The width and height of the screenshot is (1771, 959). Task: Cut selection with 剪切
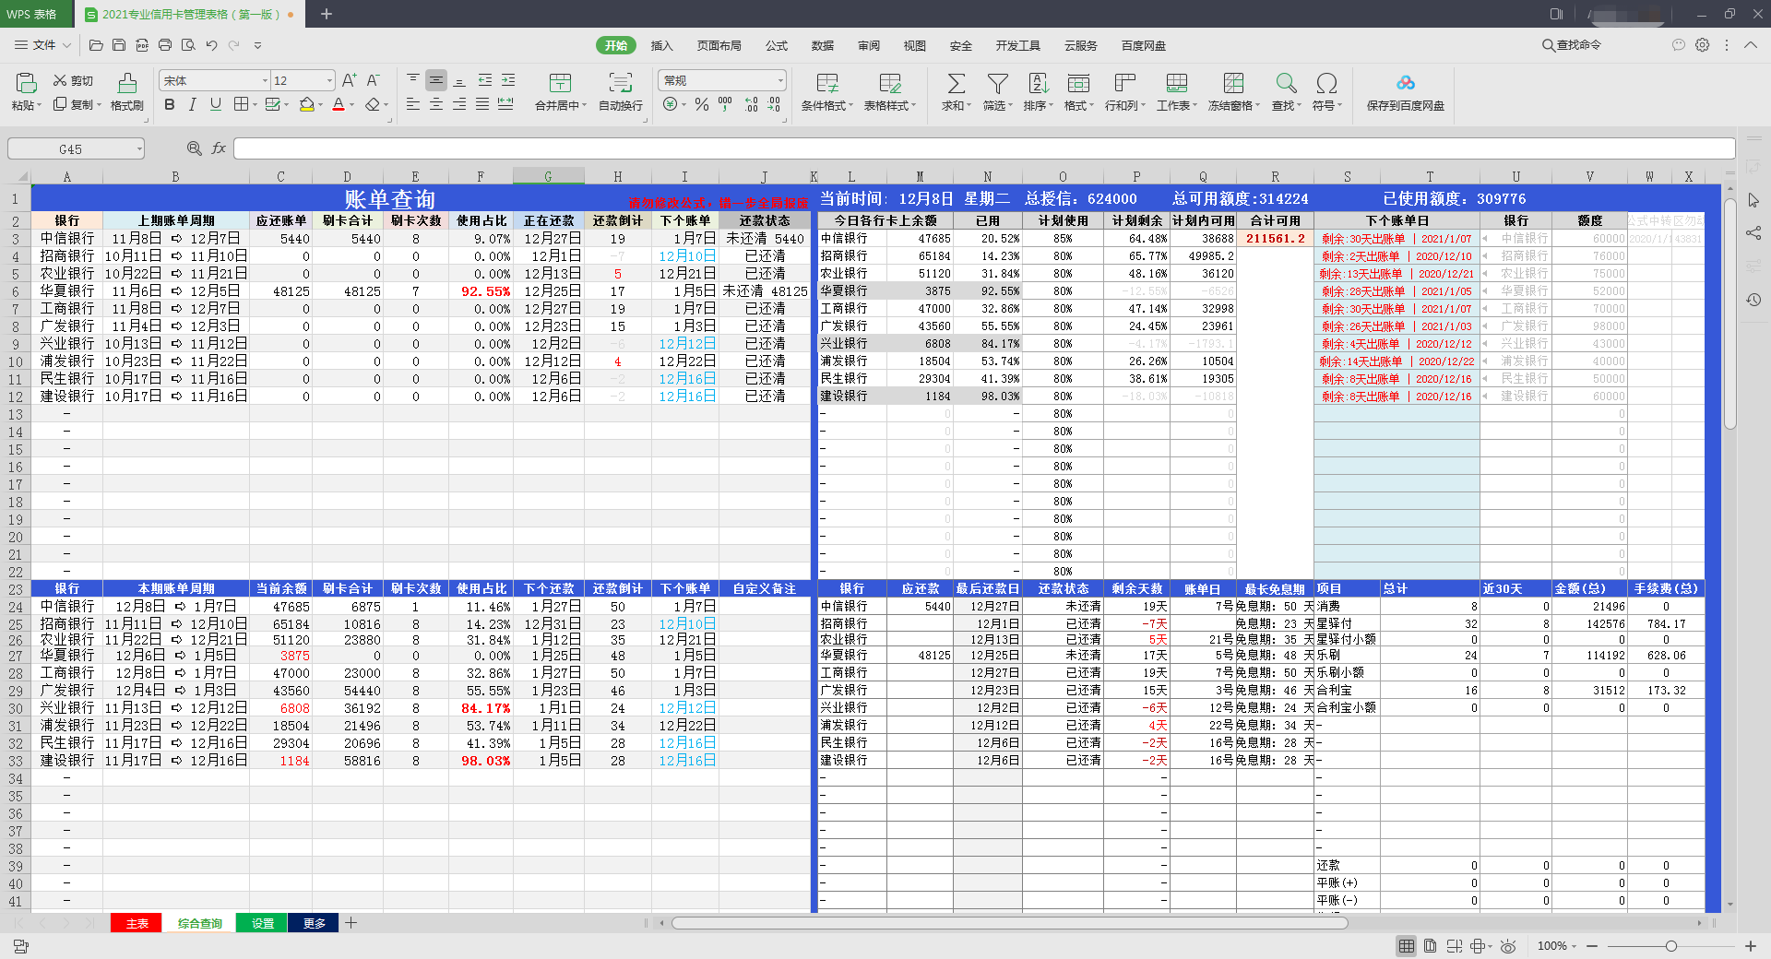pyautogui.click(x=73, y=81)
